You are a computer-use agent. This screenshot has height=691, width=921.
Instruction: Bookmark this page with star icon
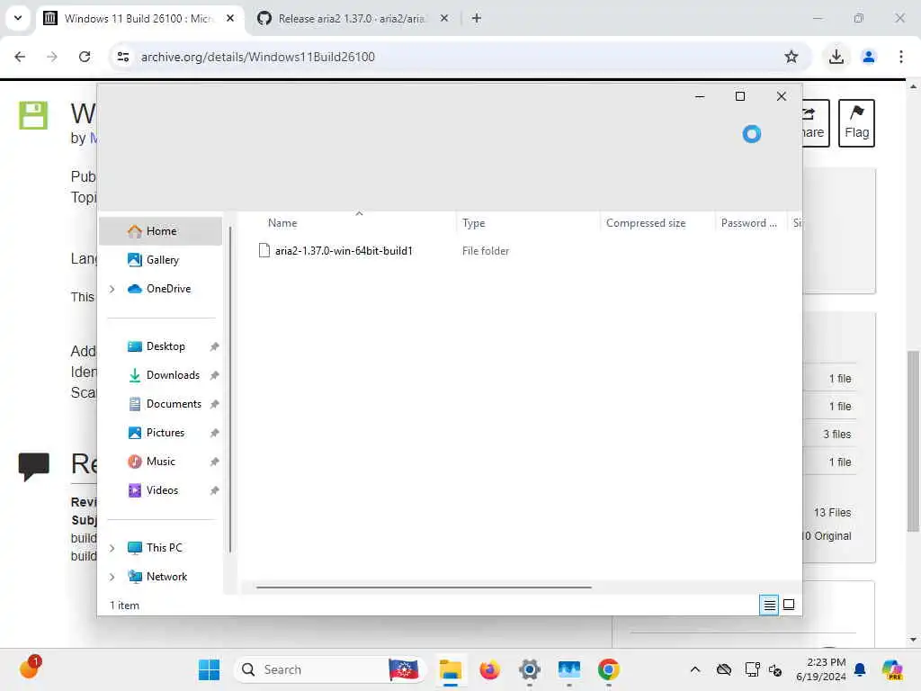(791, 57)
